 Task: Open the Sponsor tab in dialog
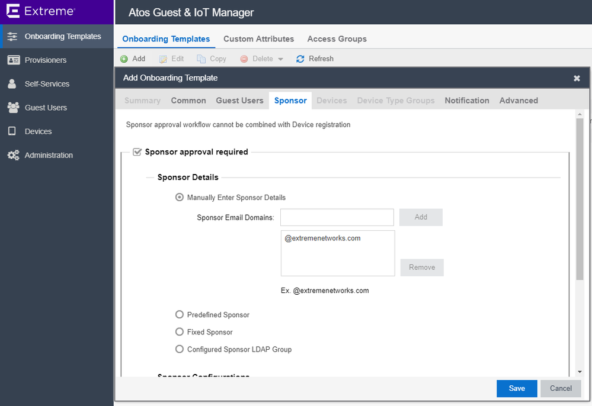(290, 100)
